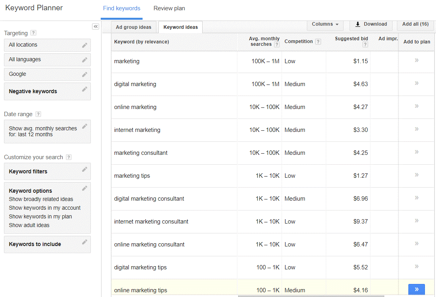Select the Keyword ideas tab
The height and width of the screenshot is (297, 436).
[180, 27]
